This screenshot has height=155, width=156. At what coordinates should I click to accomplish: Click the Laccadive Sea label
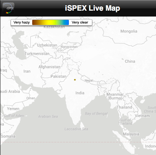[76, 129]
